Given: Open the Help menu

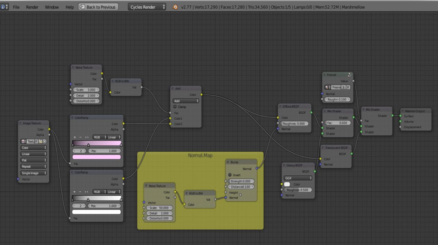Looking at the screenshot, I should (x=69, y=7).
